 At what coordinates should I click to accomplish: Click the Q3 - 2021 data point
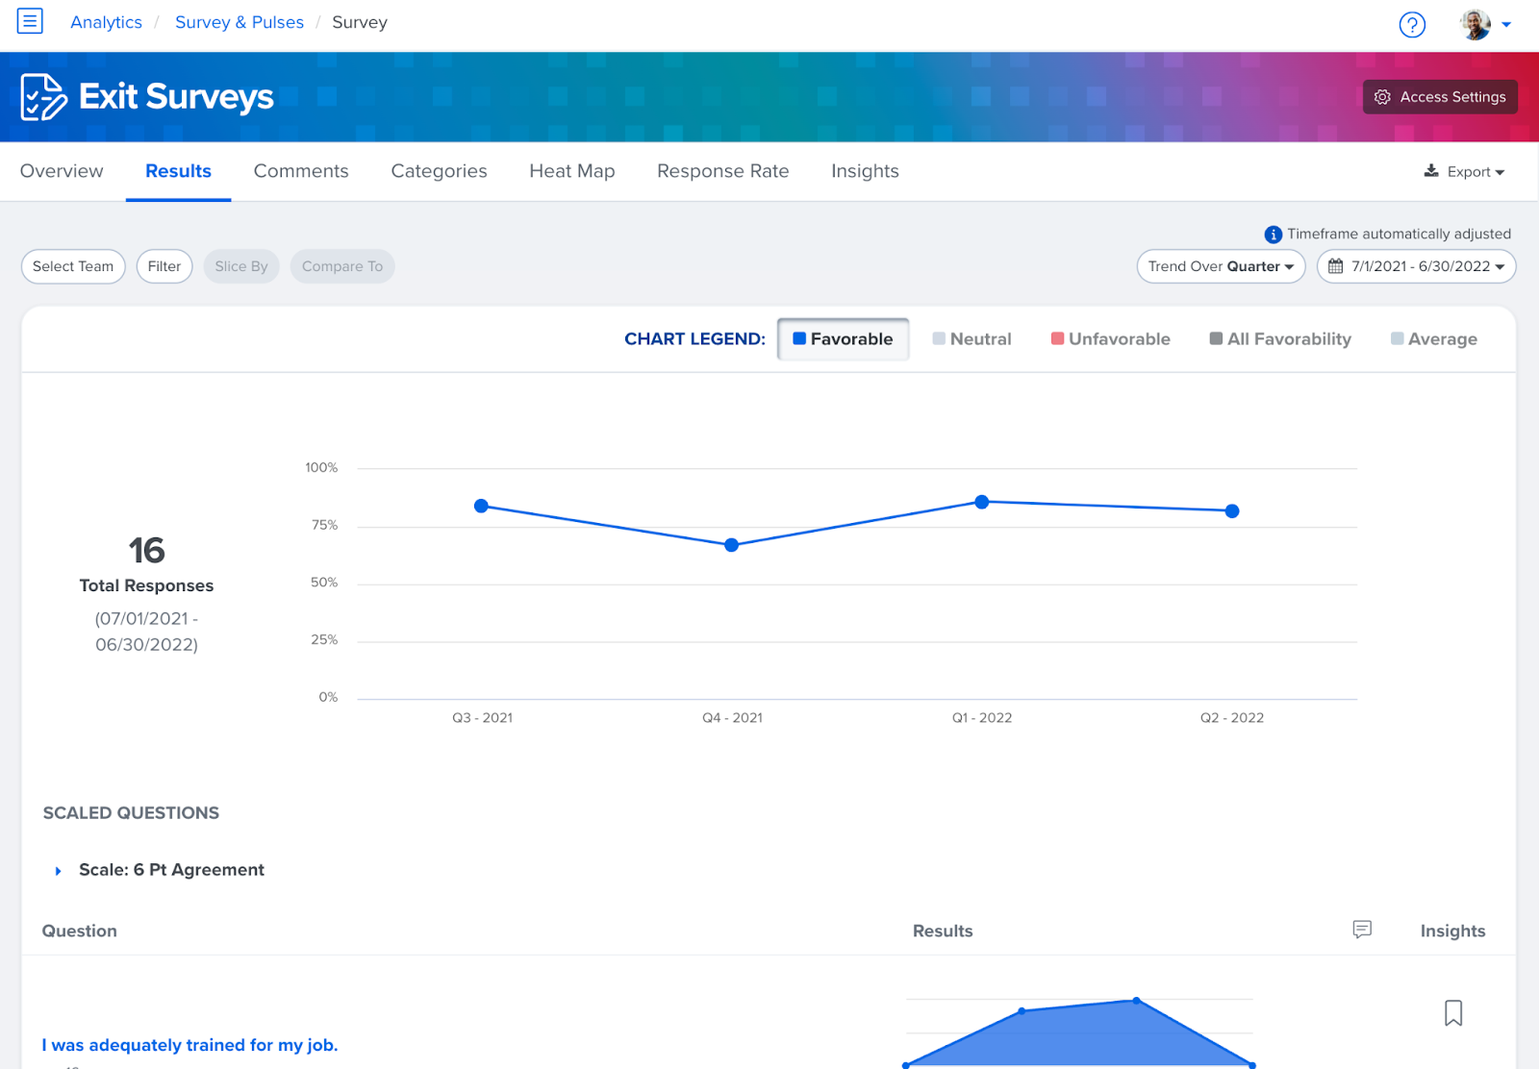point(482,506)
